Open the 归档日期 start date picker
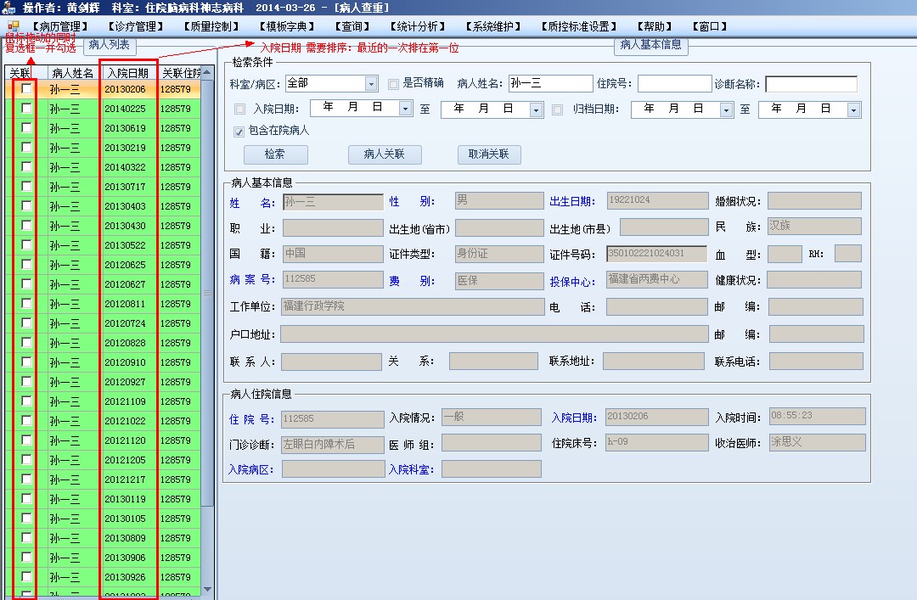This screenshot has height=600, width=917. [726, 109]
